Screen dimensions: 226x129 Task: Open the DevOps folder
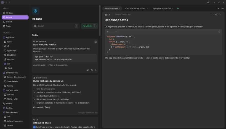(15, 108)
